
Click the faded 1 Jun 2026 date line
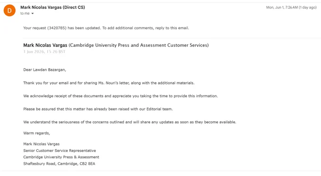(44, 51)
